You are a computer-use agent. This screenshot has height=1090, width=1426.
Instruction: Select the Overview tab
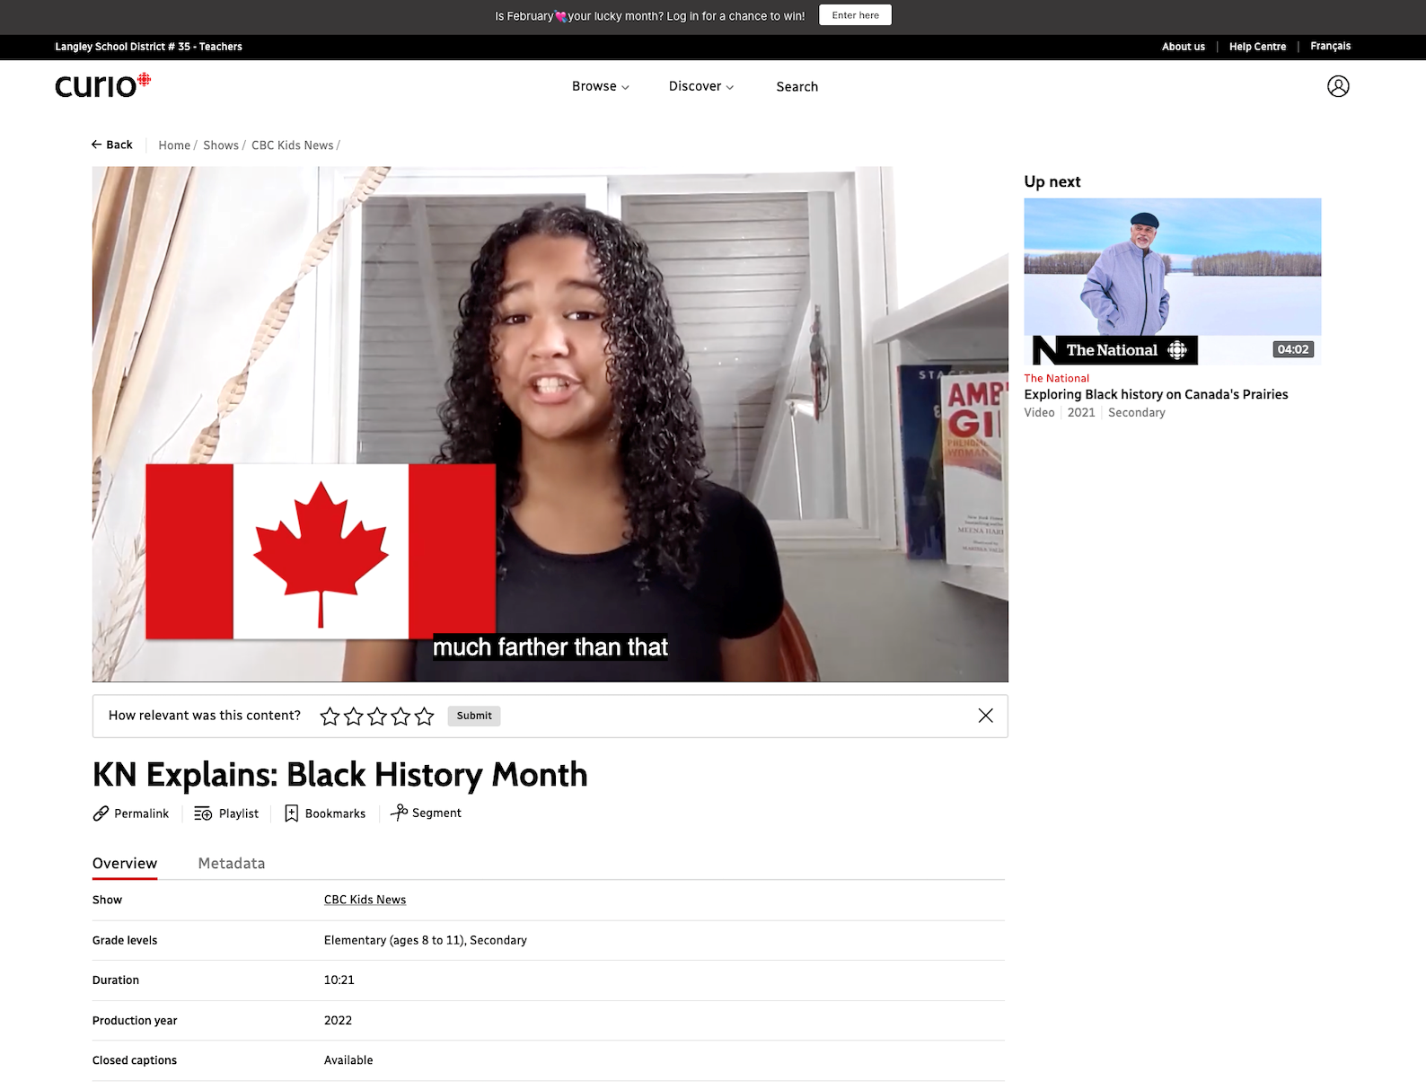[x=125, y=863]
